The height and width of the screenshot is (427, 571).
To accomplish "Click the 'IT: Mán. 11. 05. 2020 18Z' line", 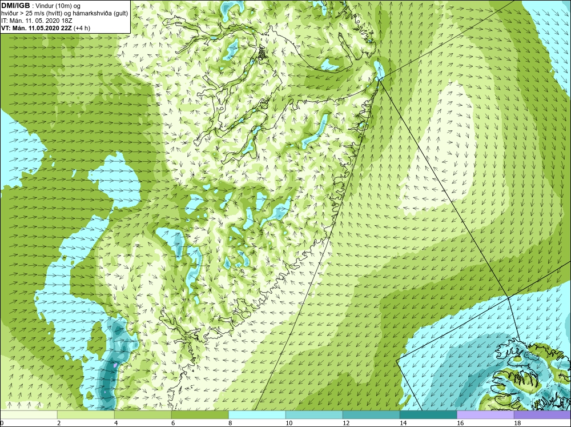I will pyautogui.click(x=37, y=21).
